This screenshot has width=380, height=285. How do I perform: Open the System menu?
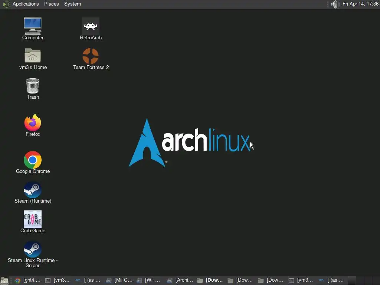tap(72, 4)
